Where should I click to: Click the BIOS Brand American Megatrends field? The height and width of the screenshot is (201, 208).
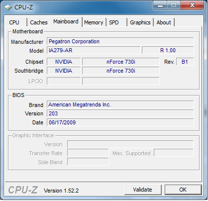(x=120, y=104)
